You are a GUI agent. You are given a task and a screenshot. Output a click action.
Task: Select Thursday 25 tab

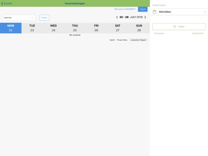[x=75, y=28]
